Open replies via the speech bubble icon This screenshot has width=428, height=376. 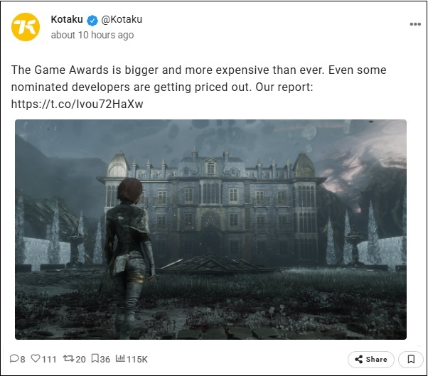point(14,358)
